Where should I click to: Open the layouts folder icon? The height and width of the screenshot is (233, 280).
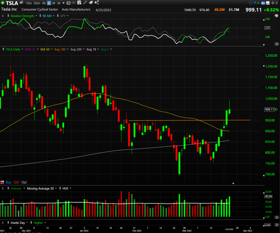tap(91, 3)
